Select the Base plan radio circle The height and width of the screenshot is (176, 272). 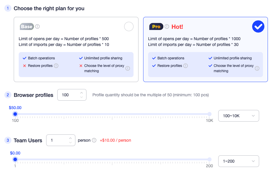(x=129, y=26)
